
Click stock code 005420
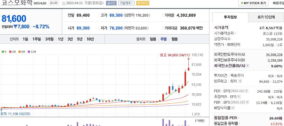pyautogui.click(x=40, y=3)
